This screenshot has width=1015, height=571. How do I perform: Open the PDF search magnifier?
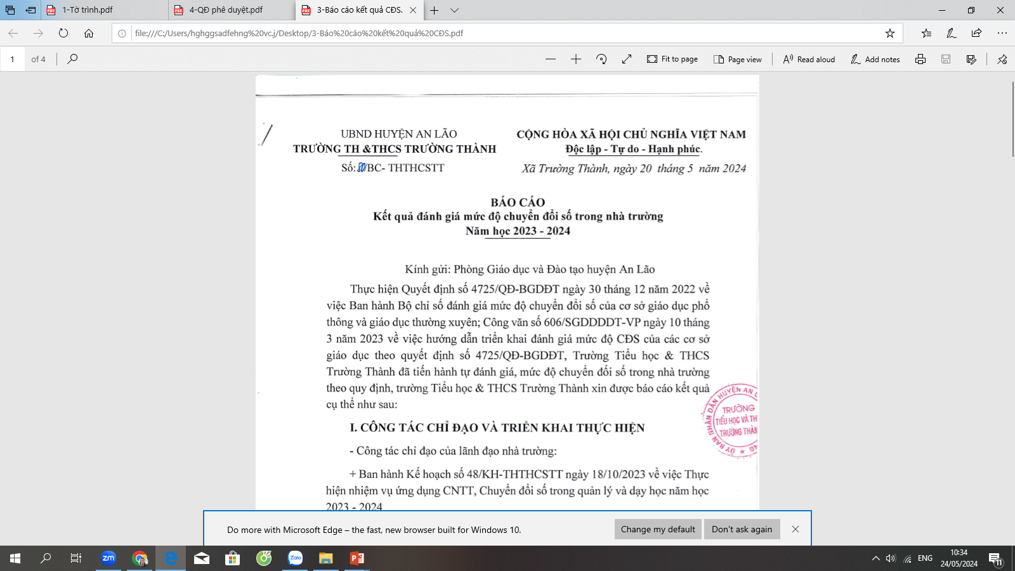click(72, 59)
